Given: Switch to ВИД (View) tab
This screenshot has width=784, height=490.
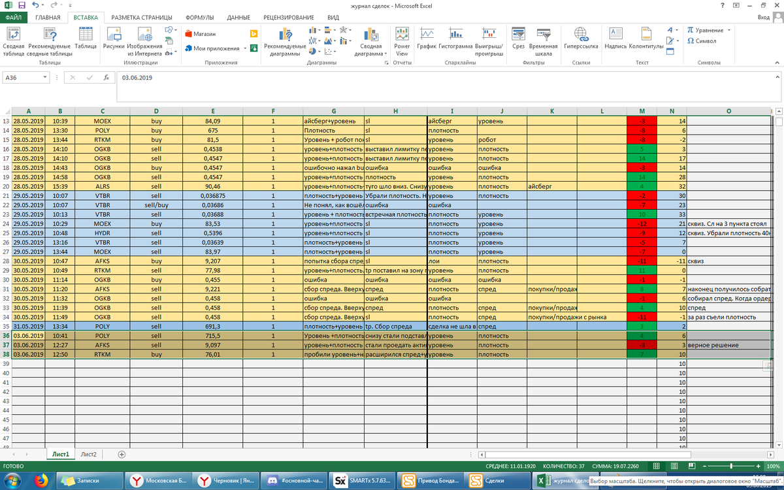Looking at the screenshot, I should pyautogui.click(x=333, y=18).
